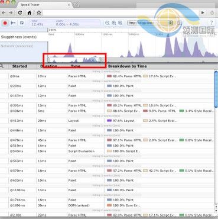Select the Paint event at @1744ms

108,200
